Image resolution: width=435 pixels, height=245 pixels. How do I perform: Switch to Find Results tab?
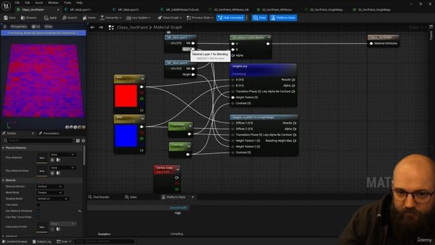(x=99, y=197)
